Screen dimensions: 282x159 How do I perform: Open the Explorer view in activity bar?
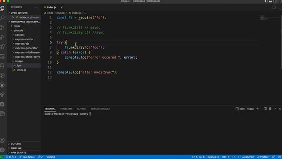[x=2, y=8]
